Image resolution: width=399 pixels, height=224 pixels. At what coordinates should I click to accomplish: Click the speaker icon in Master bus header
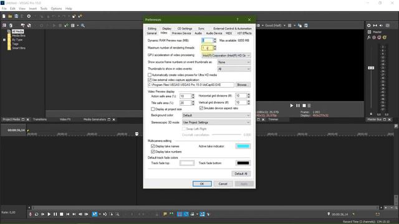pyautogui.click(x=381, y=26)
